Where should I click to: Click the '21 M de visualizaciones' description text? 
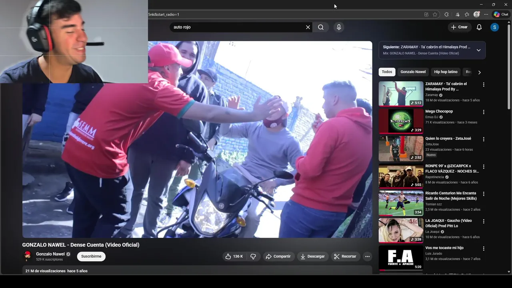coord(46,271)
